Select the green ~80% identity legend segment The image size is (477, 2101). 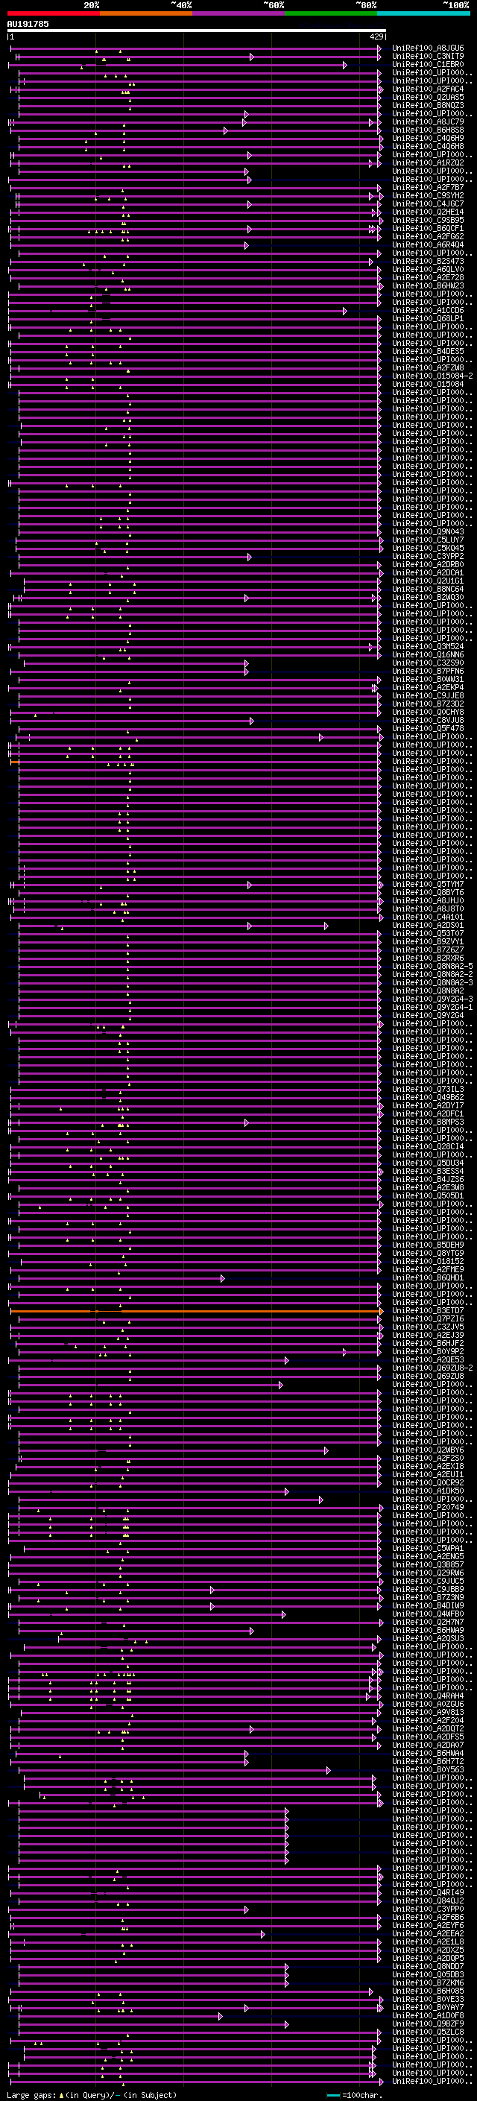click(x=331, y=13)
